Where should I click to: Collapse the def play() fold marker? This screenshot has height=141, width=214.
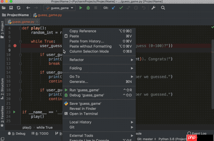20,28
